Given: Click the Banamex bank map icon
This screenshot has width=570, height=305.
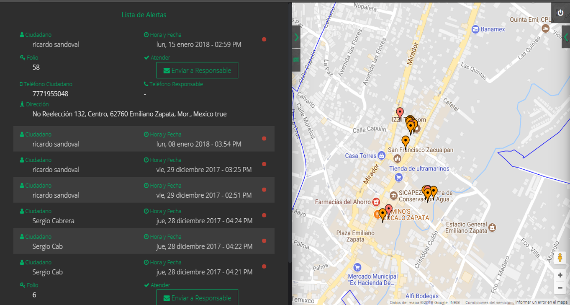Looking at the screenshot, I should point(475,29).
